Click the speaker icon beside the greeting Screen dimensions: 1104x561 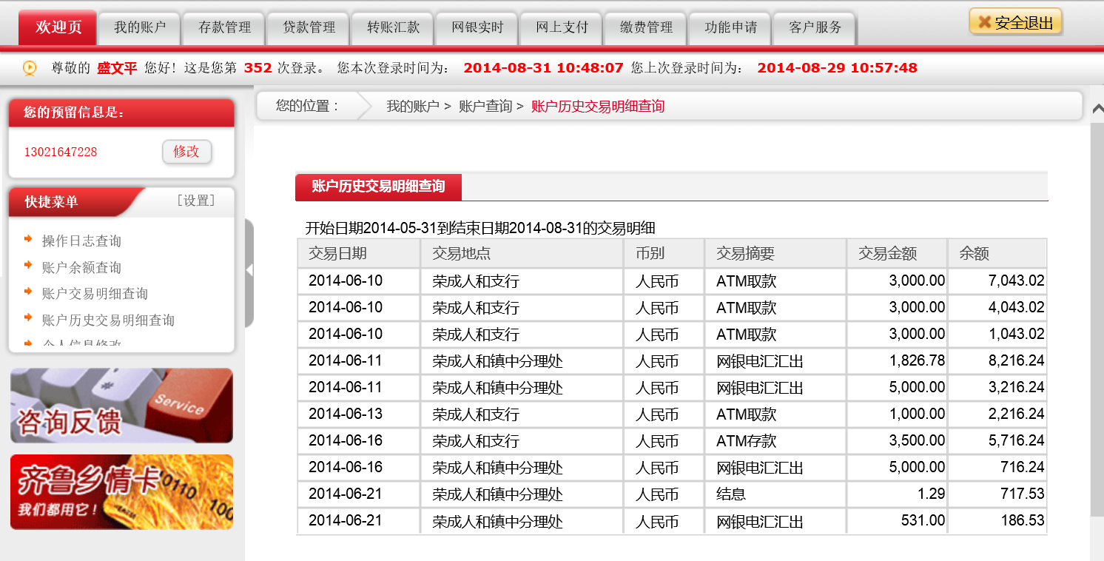coord(30,68)
